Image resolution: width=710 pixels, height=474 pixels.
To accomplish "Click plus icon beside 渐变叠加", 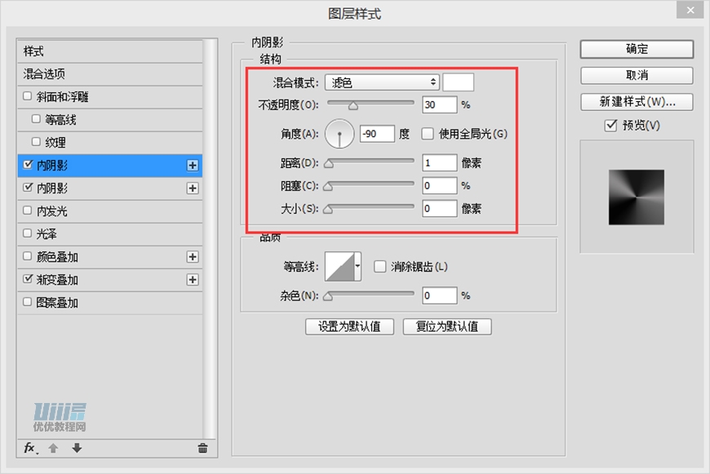I will 193,280.
